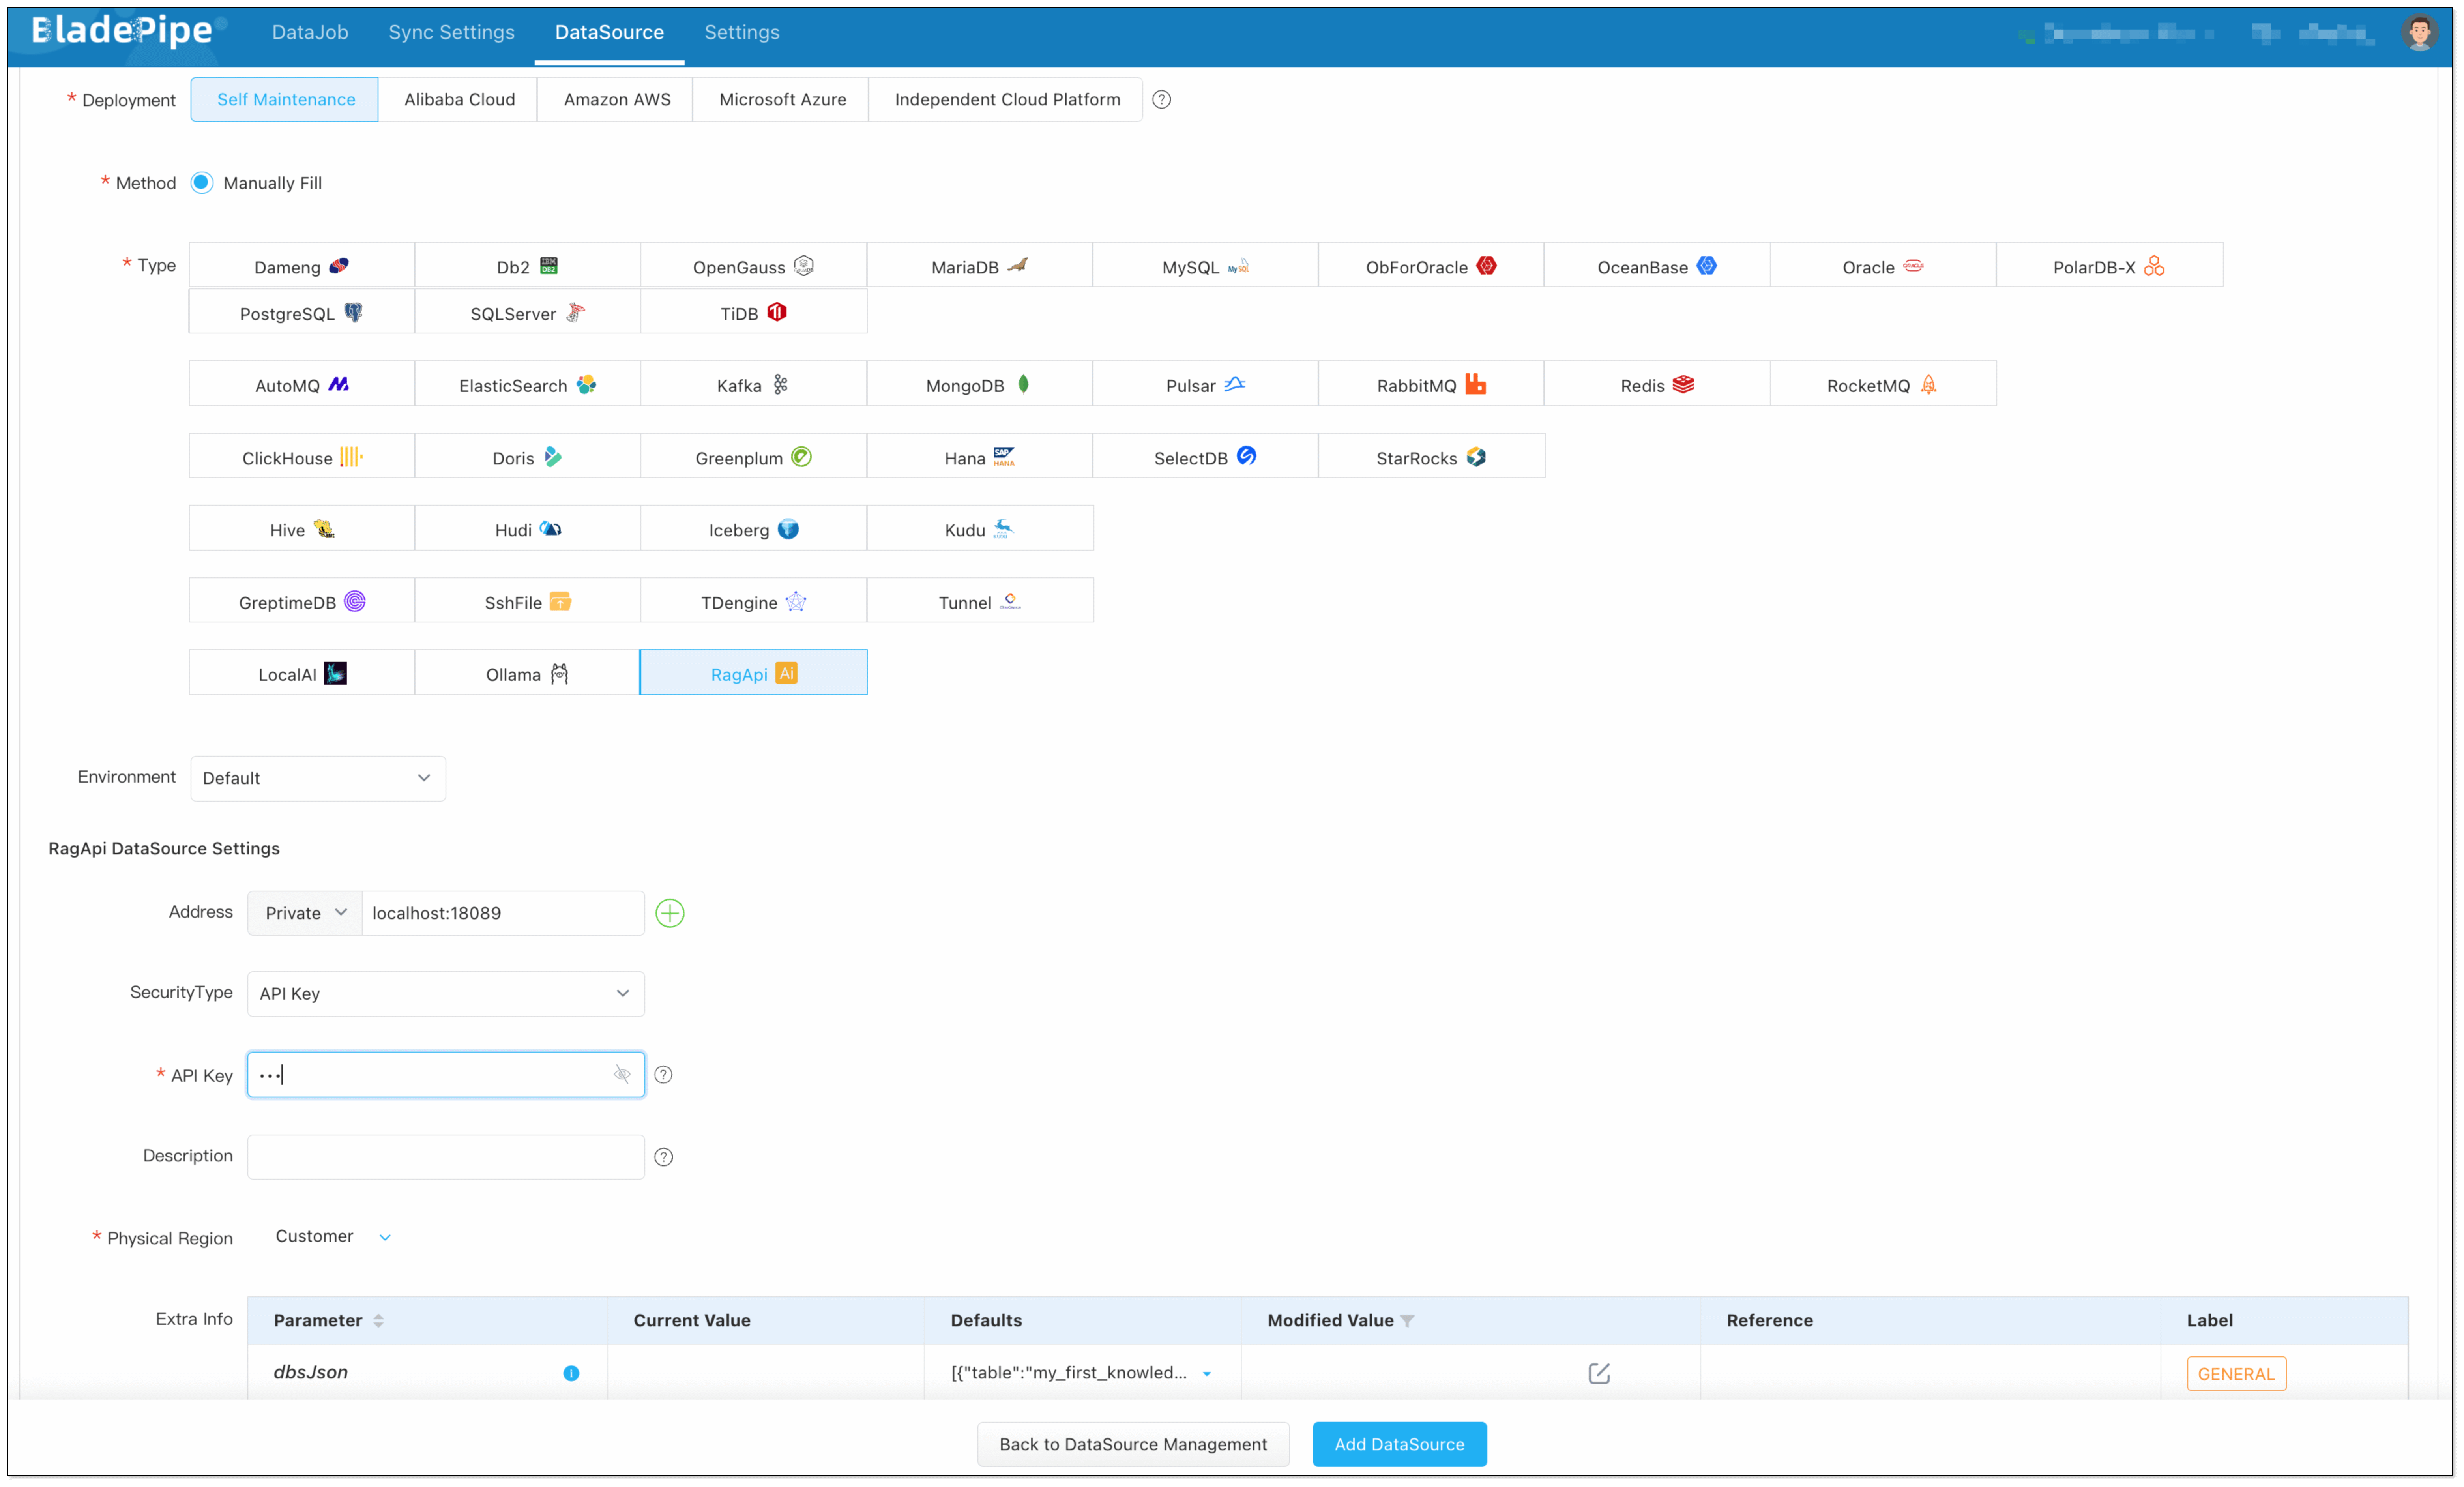This screenshot has width=2464, height=1487.
Task: Sort the Parameter column using its sort arrows
Action: click(x=378, y=1321)
